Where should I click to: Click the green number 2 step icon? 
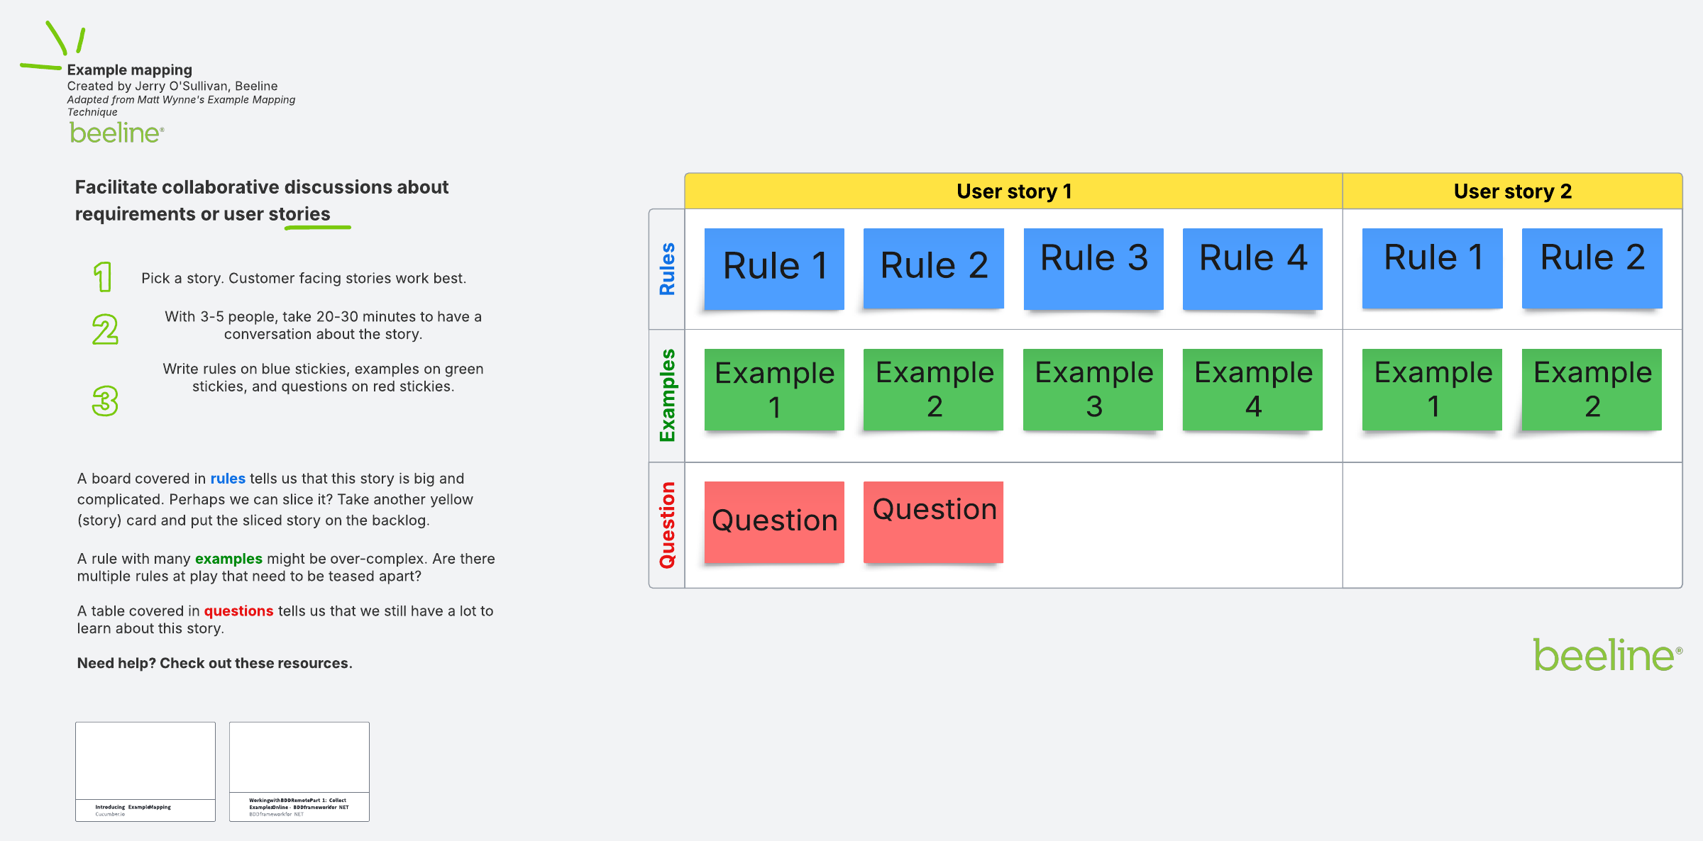point(105,330)
